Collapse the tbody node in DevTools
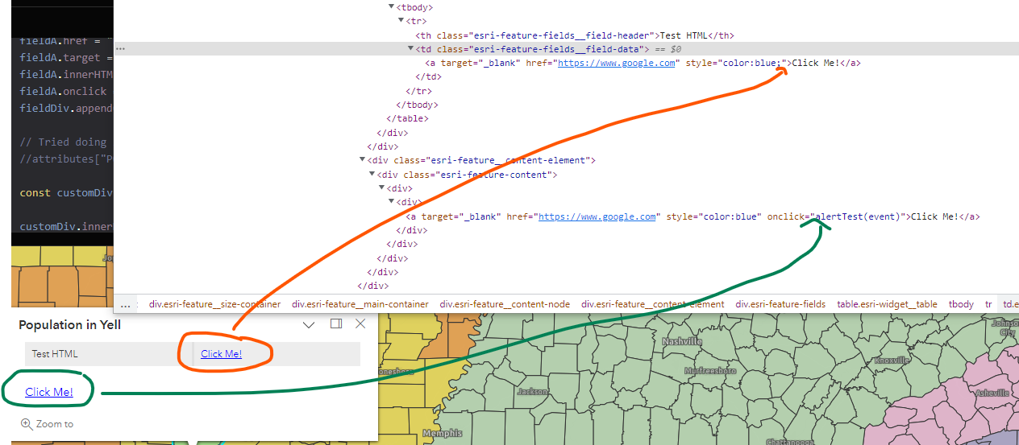The width and height of the screenshot is (1019, 445). pyautogui.click(x=392, y=7)
